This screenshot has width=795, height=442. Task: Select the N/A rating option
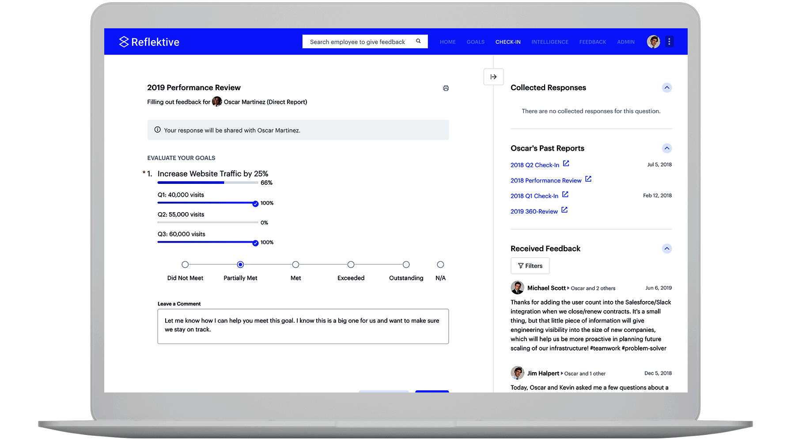click(x=440, y=264)
